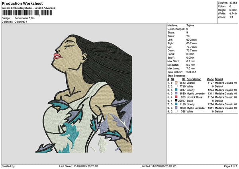Pick the Black thread color swatch

coord(175,100)
